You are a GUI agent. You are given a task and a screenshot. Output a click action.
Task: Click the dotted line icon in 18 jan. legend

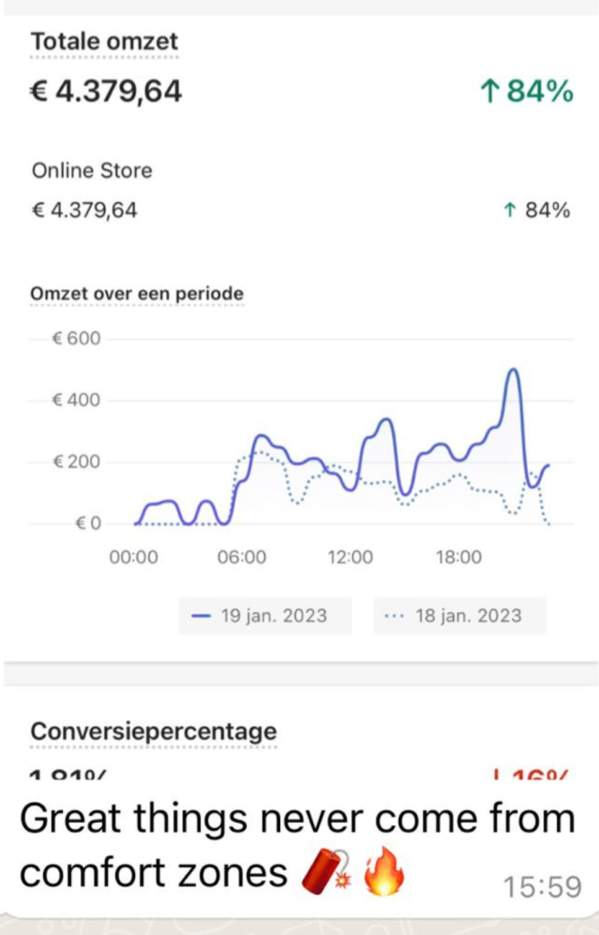point(395,616)
